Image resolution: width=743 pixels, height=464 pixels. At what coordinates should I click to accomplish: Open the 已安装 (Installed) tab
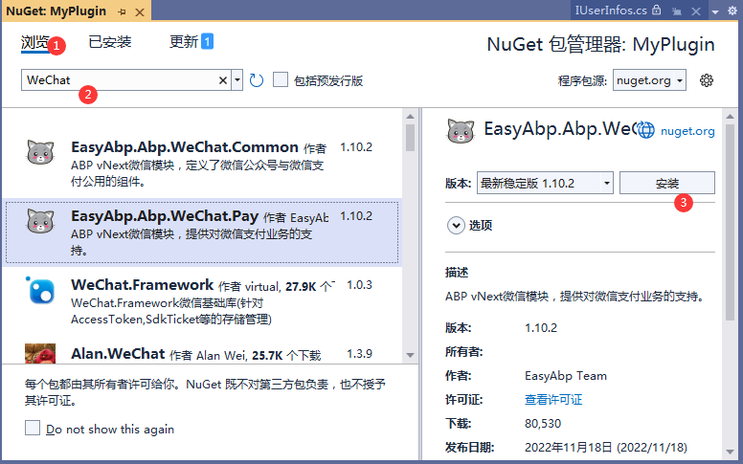click(x=110, y=42)
